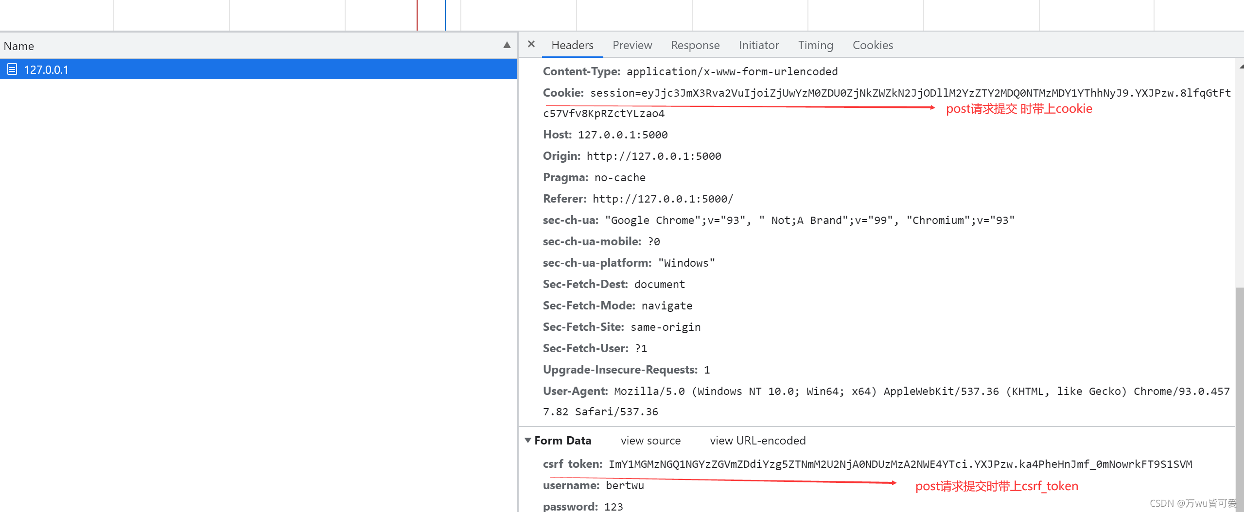Click view source for Form Data
Screen dimensions: 1244x512
tap(650, 441)
